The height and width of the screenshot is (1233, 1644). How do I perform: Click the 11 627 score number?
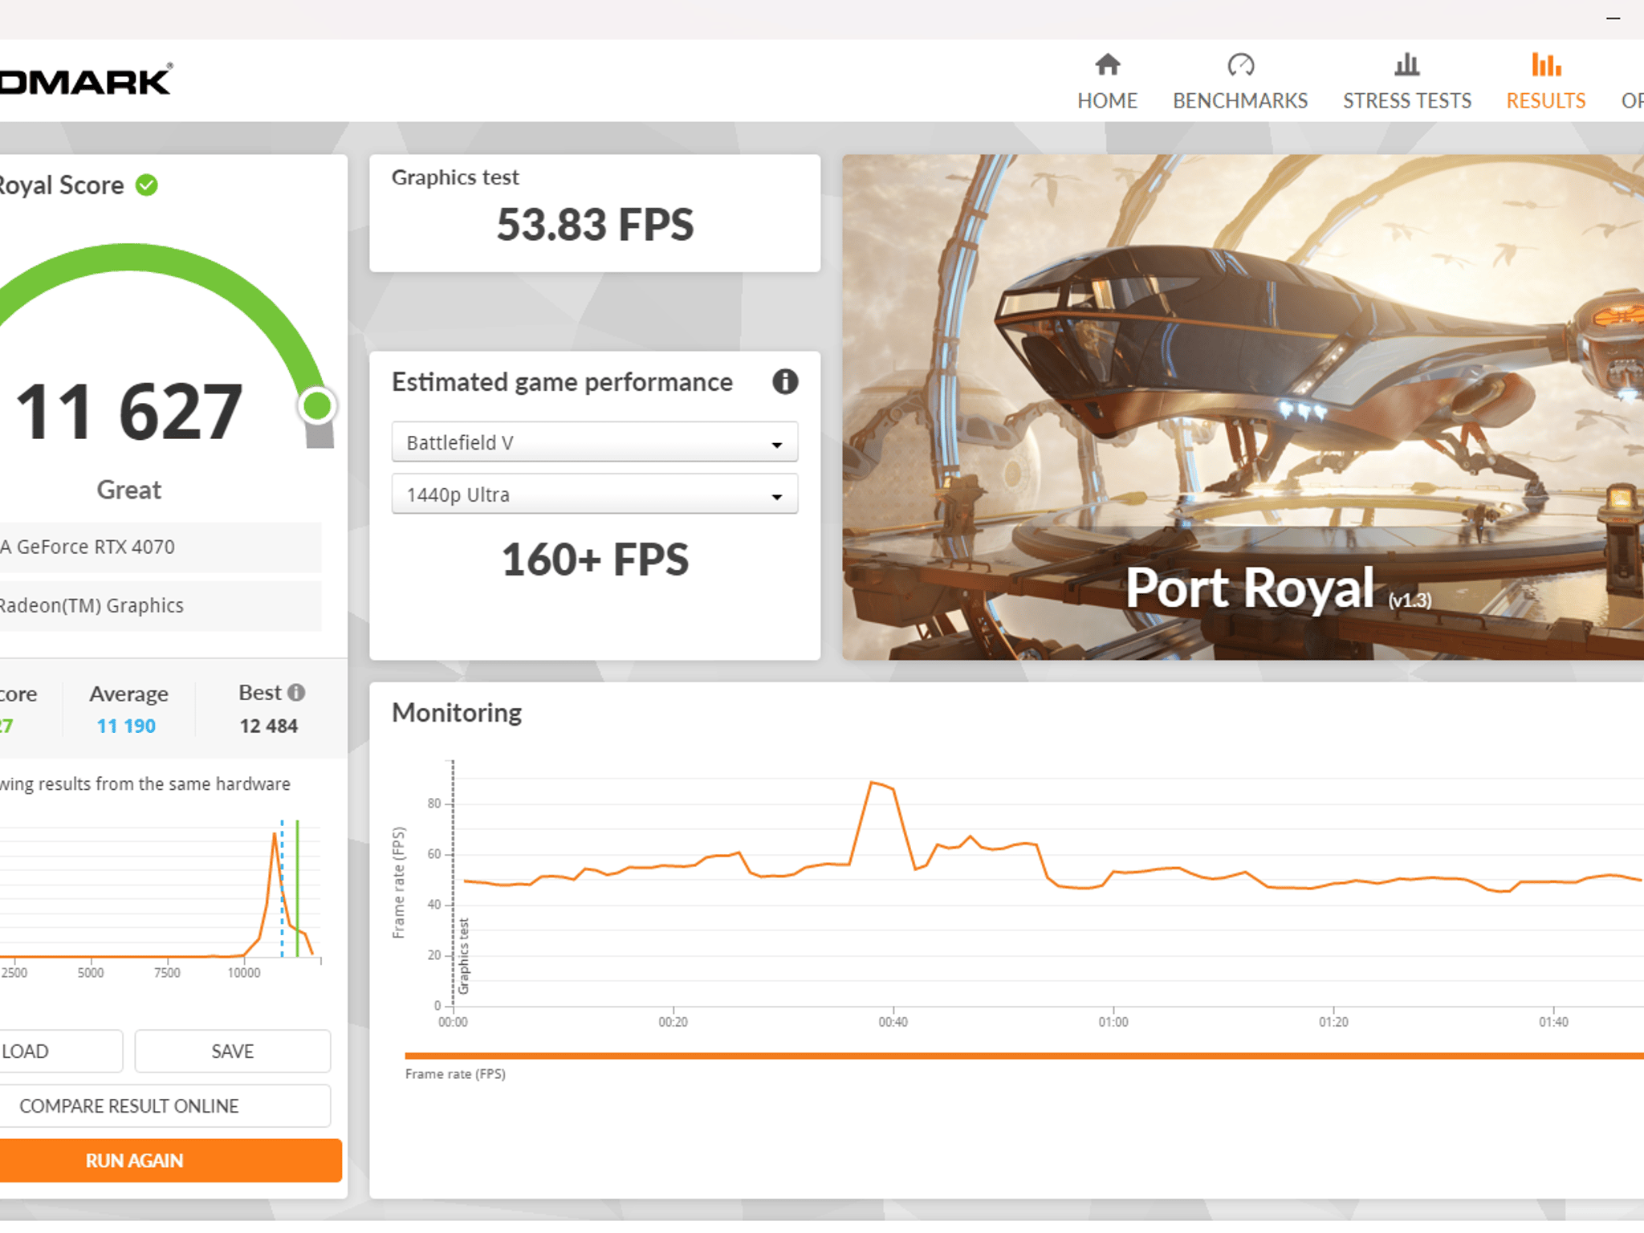coord(128,412)
